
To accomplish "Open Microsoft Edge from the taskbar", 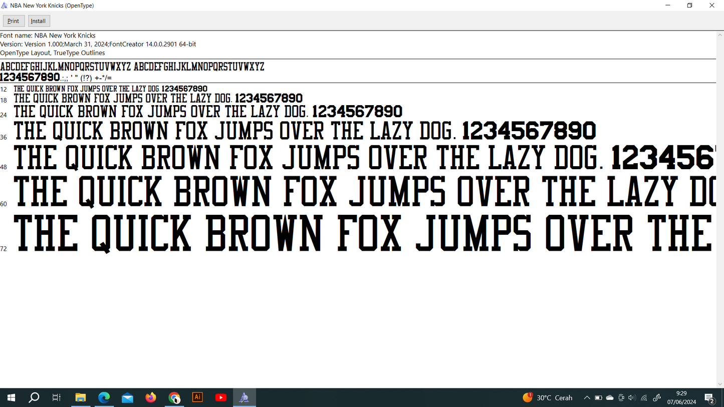I will (104, 397).
